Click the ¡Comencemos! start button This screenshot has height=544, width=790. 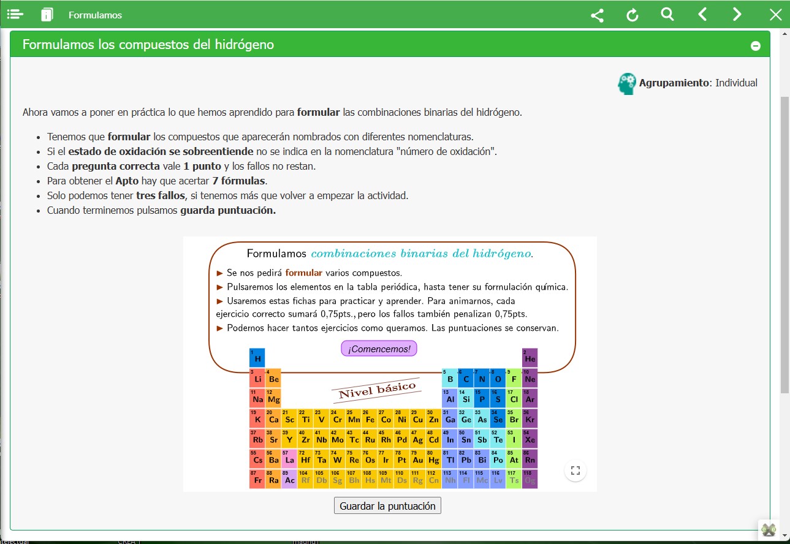coord(379,349)
